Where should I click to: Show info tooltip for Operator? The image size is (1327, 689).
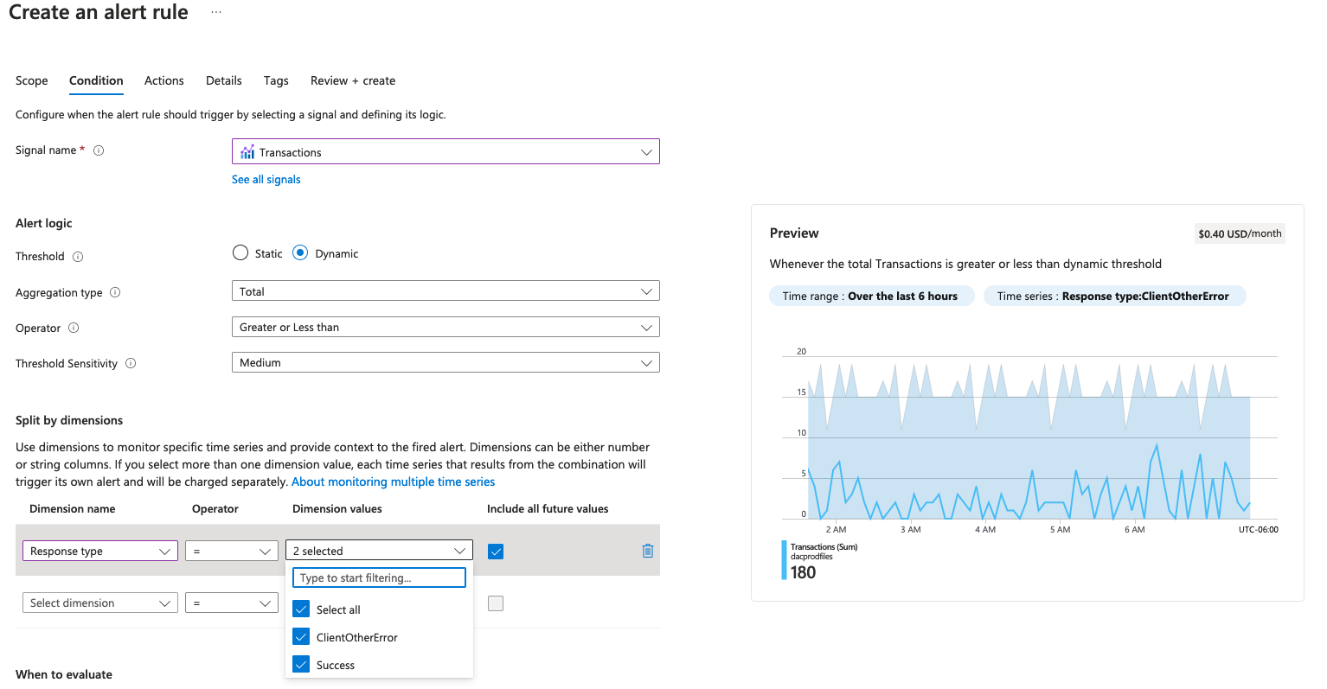pyautogui.click(x=74, y=328)
